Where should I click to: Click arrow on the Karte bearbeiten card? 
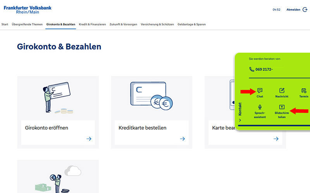coord(276,139)
